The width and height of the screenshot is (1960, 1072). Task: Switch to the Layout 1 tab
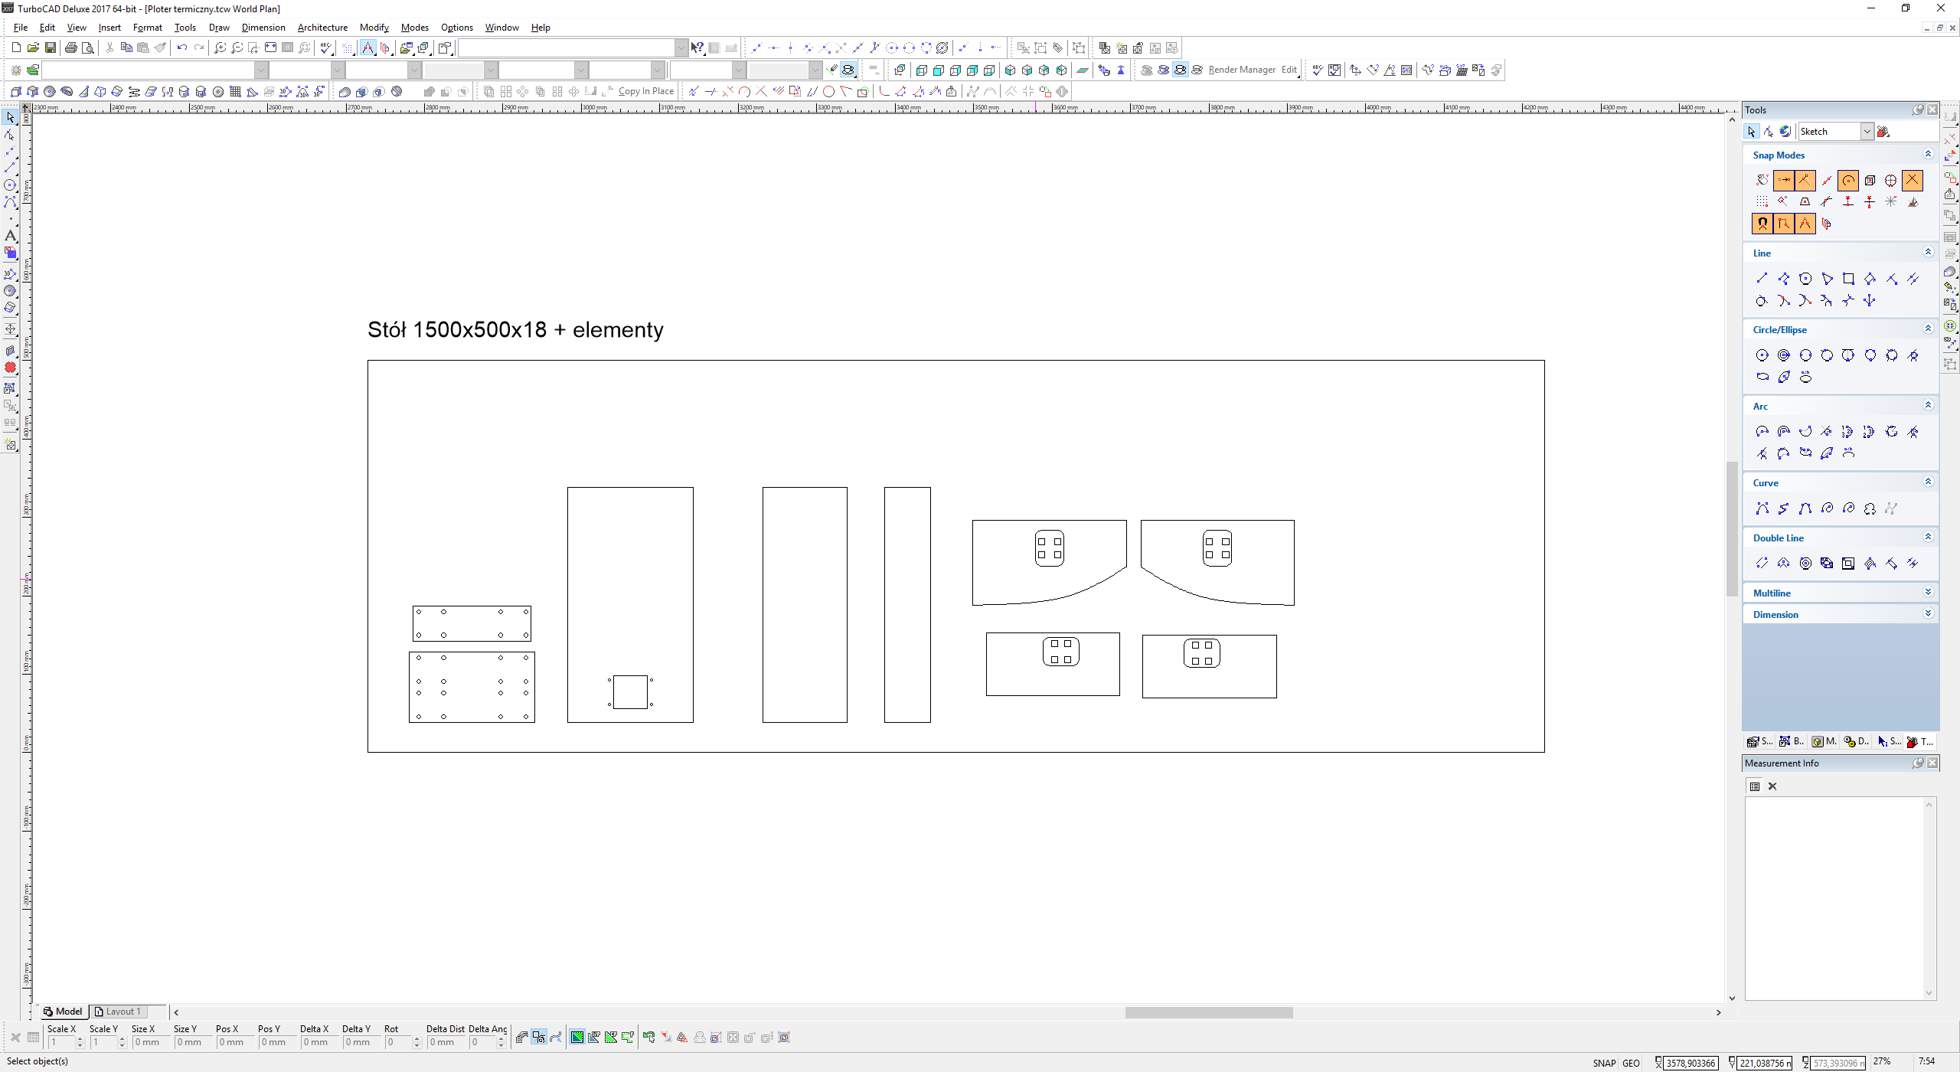[x=122, y=1012]
